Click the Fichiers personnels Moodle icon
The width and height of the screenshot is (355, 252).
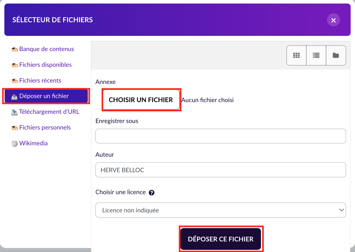(x=14, y=128)
